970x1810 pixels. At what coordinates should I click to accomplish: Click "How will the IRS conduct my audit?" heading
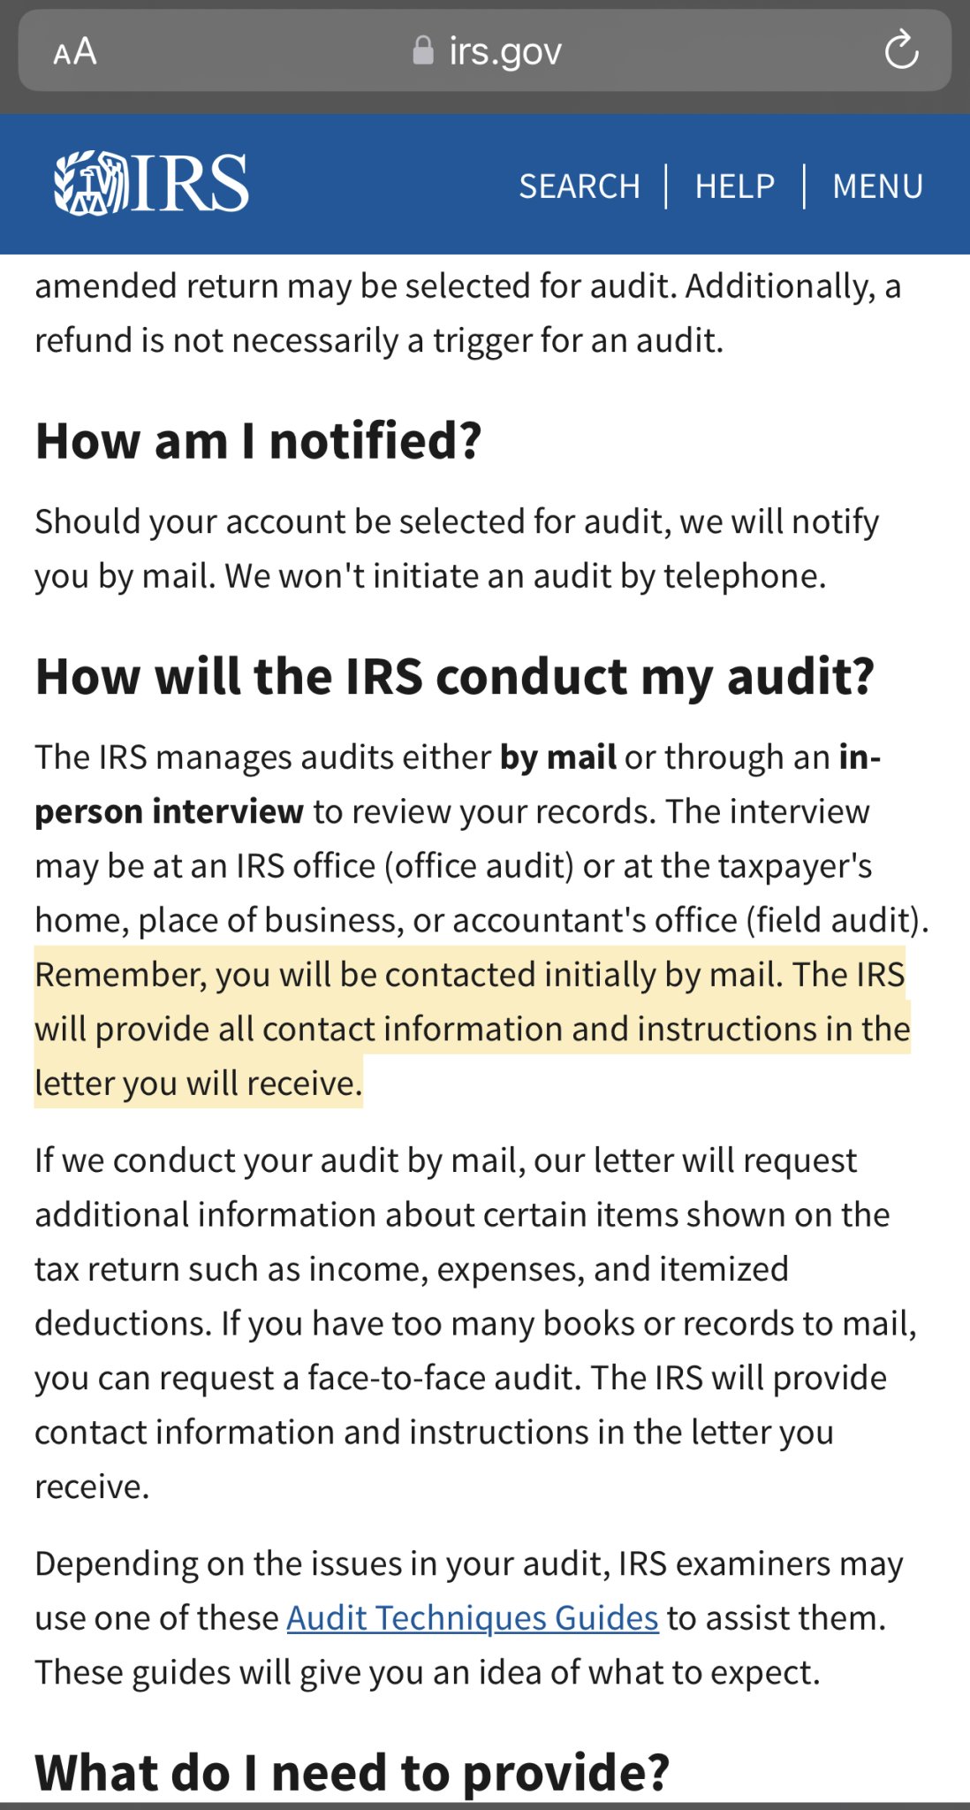pyautogui.click(x=454, y=676)
